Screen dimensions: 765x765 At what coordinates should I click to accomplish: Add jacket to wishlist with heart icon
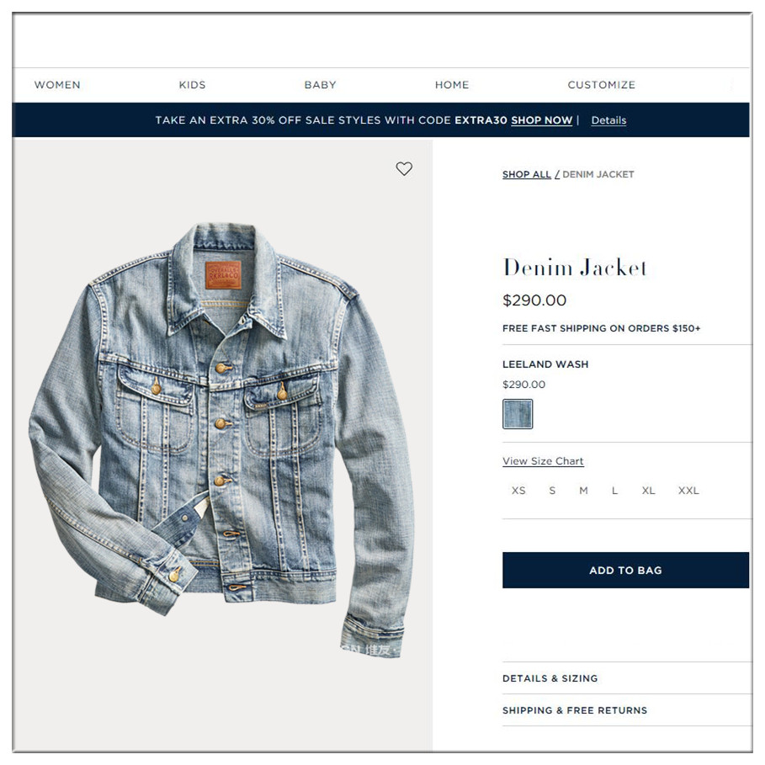(x=404, y=169)
